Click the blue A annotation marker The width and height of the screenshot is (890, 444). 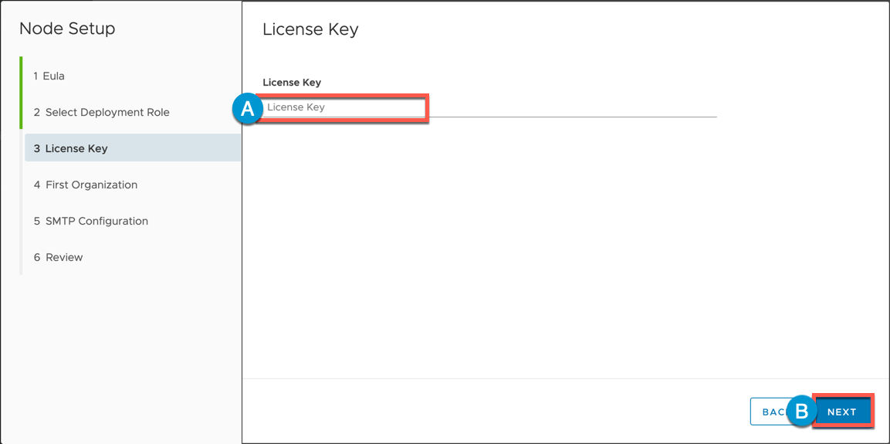pos(248,109)
